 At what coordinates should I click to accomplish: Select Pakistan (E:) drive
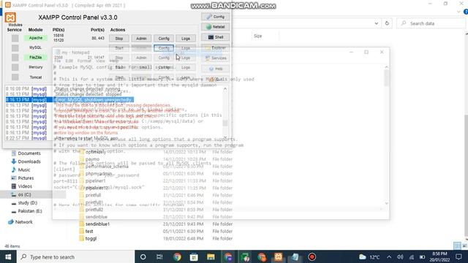click(30, 211)
